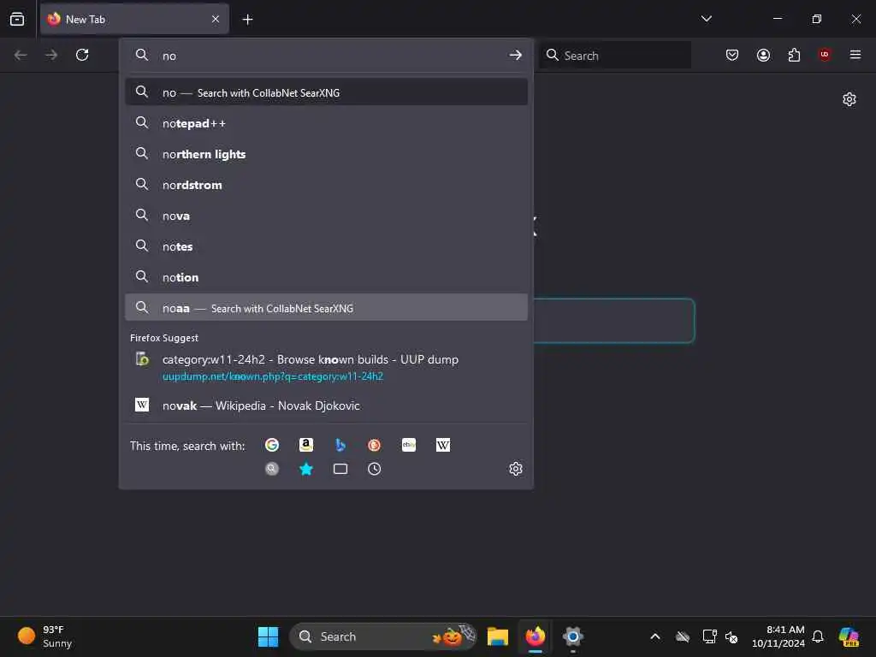Click the Windows taskbar Search box

pos(383,636)
